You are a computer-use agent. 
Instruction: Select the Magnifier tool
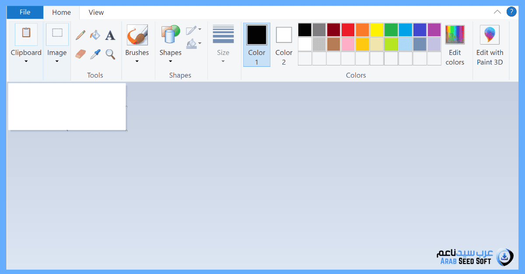pos(110,54)
